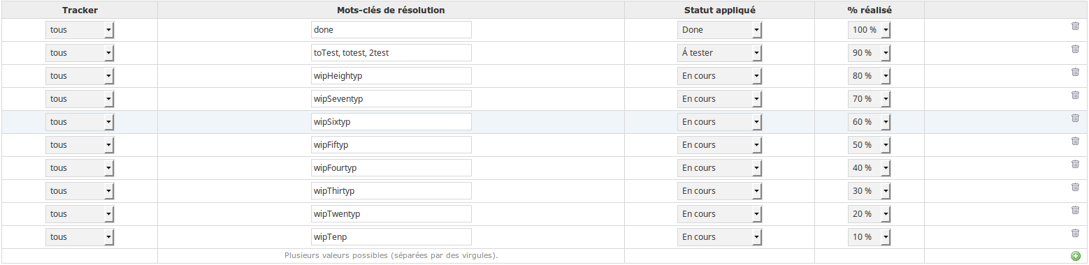The width and height of the screenshot is (1089, 265).
Task: Add a new row with green plus icon
Action: pos(1075,257)
